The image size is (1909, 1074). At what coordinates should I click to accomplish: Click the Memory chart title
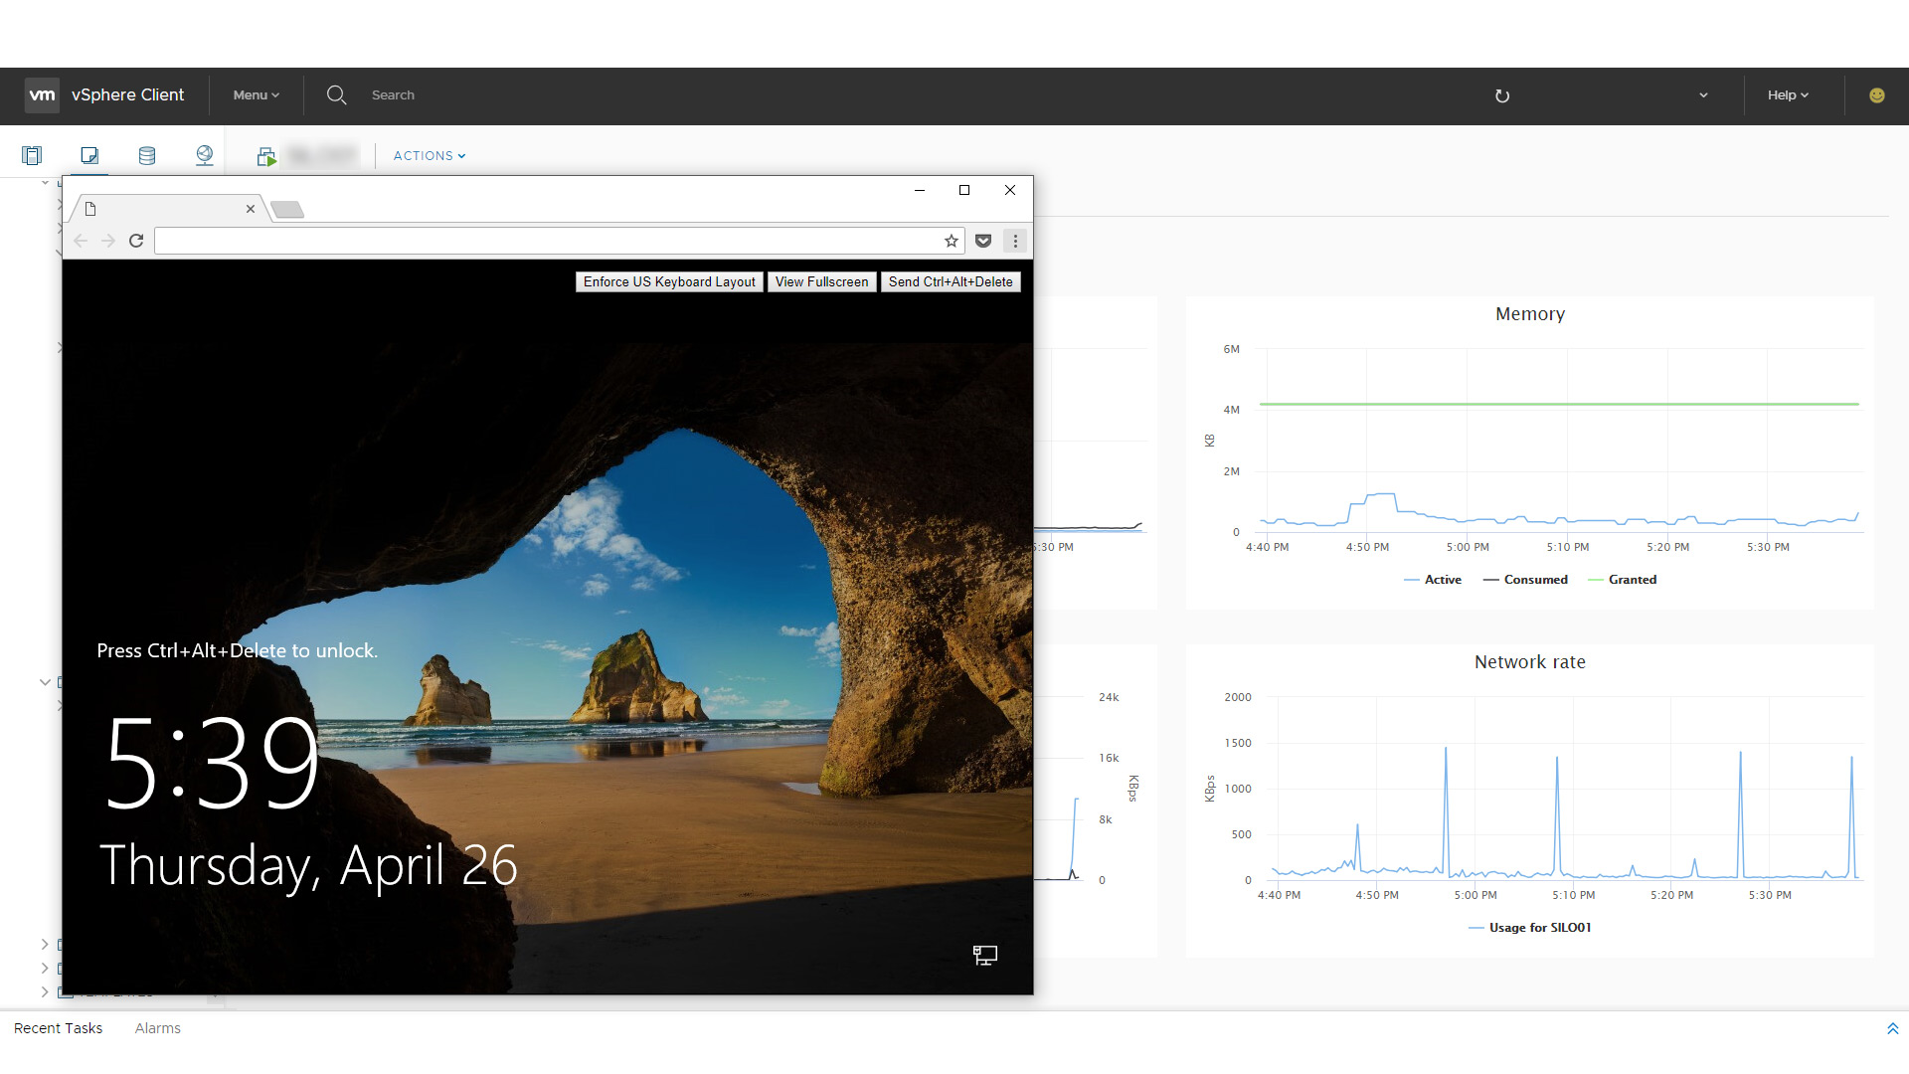[1530, 314]
